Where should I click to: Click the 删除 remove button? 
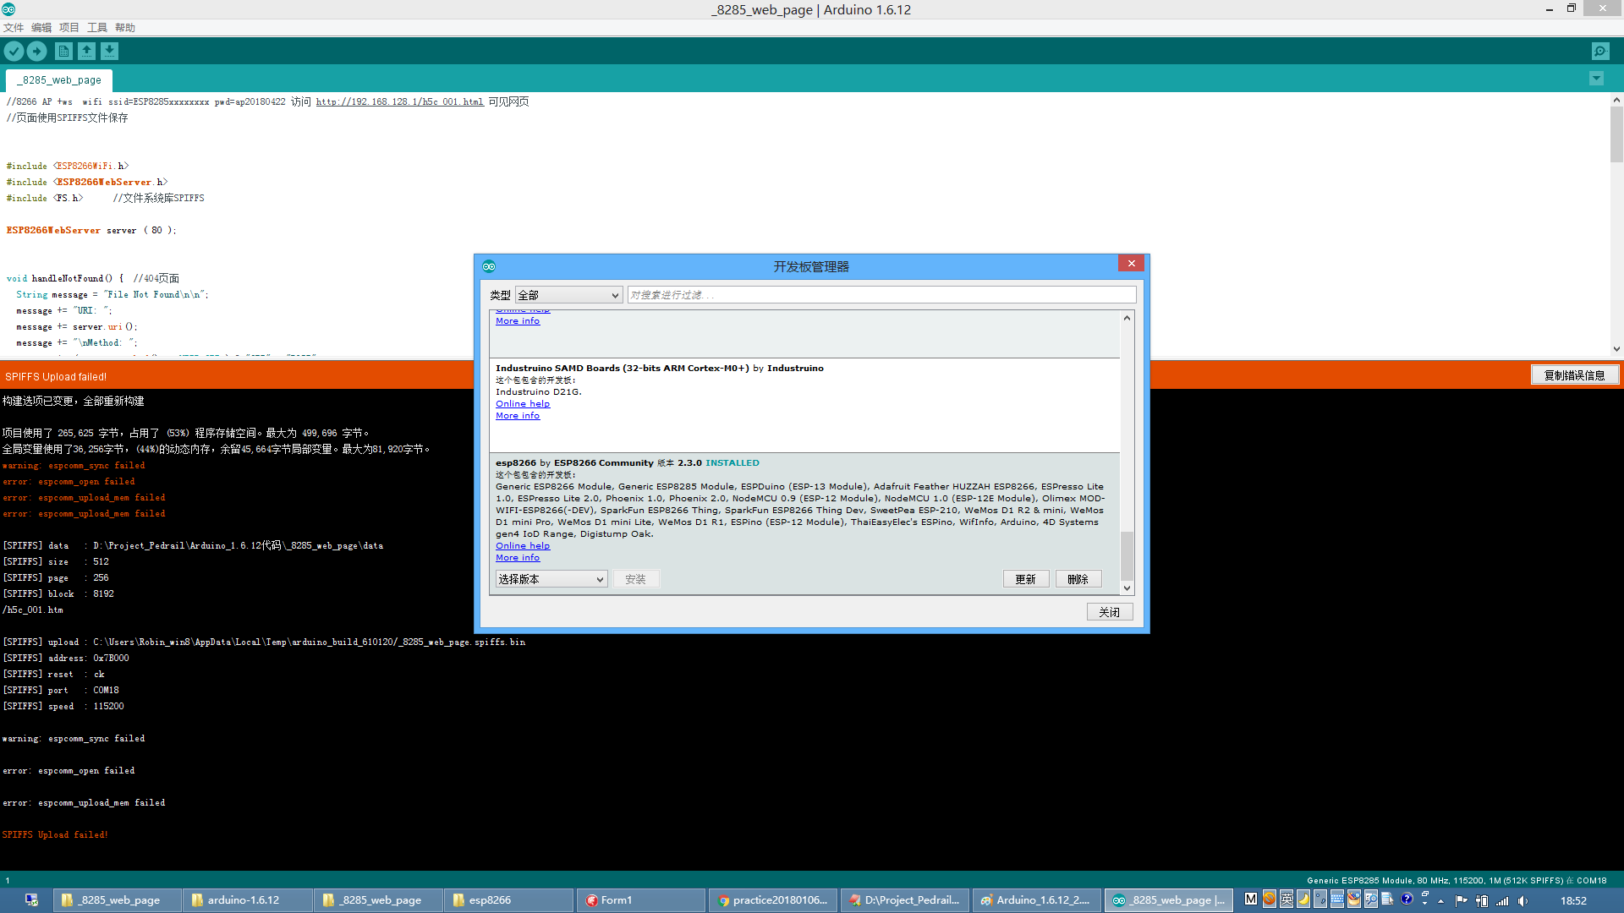(1078, 579)
